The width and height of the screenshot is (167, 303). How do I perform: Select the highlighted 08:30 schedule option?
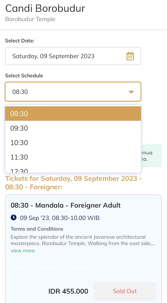click(x=73, y=113)
